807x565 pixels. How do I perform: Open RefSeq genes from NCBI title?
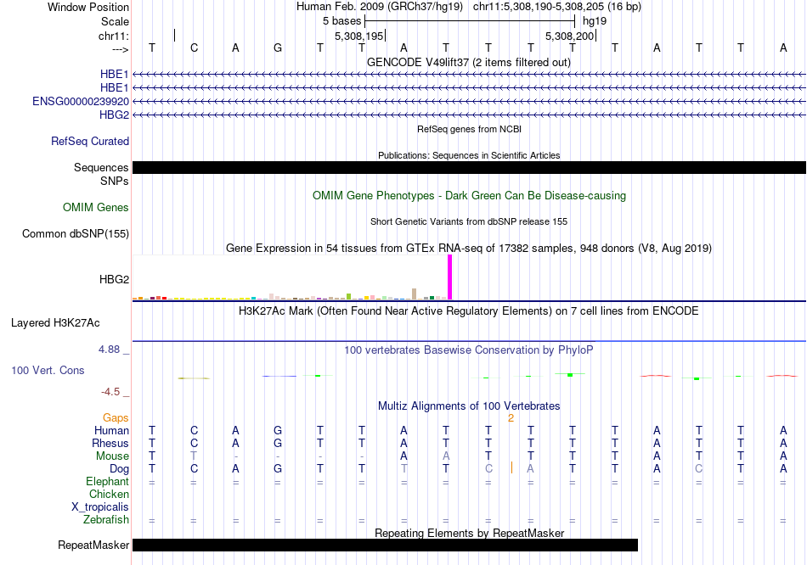pyautogui.click(x=469, y=129)
